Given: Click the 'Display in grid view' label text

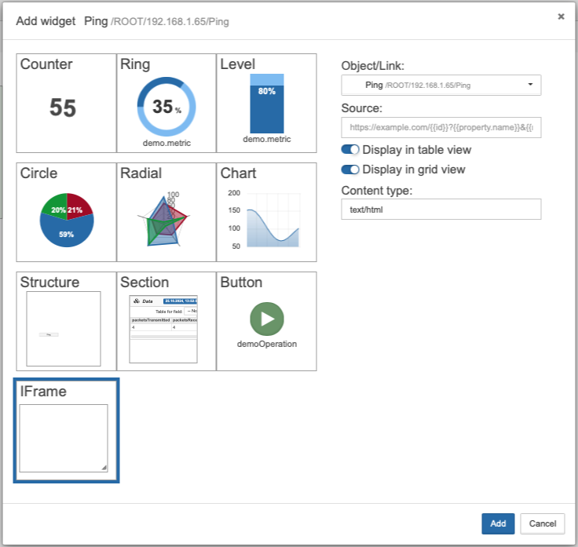Looking at the screenshot, I should coord(414,170).
